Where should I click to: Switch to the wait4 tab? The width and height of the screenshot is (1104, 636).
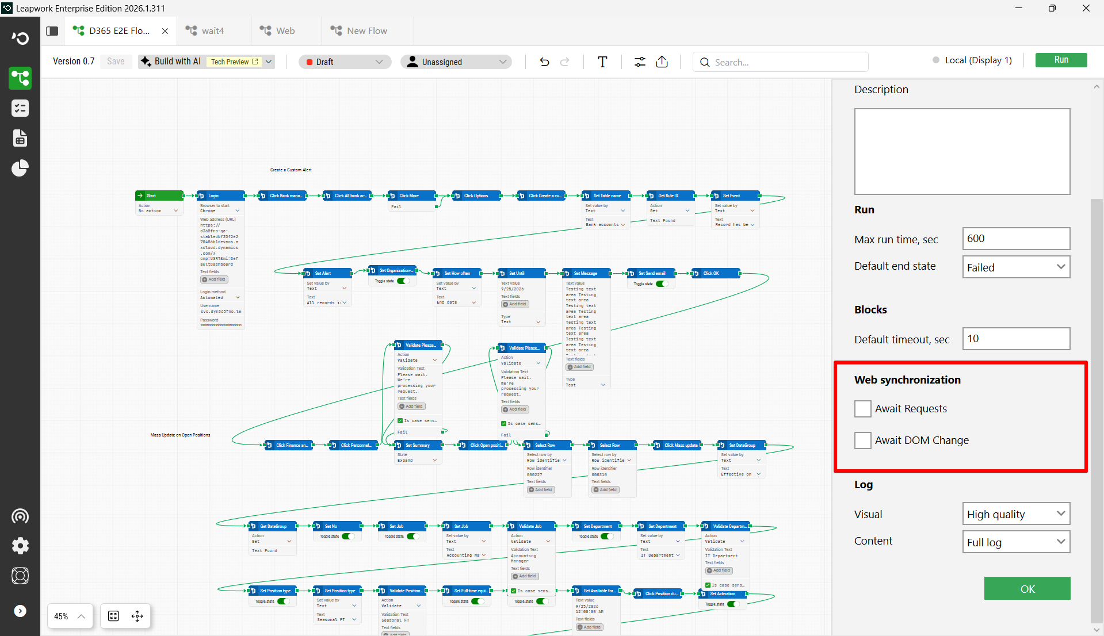click(212, 31)
